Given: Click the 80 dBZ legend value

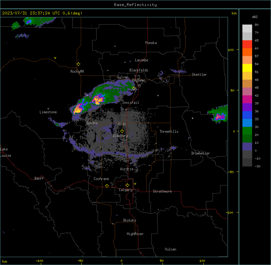Looking at the screenshot, I should pyautogui.click(x=257, y=25).
